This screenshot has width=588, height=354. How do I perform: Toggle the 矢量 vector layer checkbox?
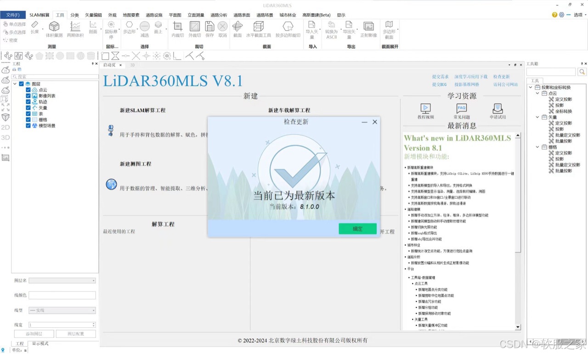[28, 108]
